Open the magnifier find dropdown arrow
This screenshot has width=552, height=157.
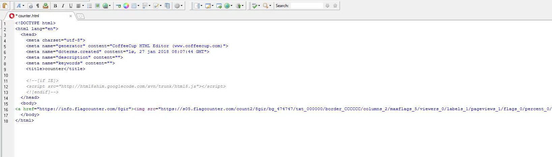270,6
